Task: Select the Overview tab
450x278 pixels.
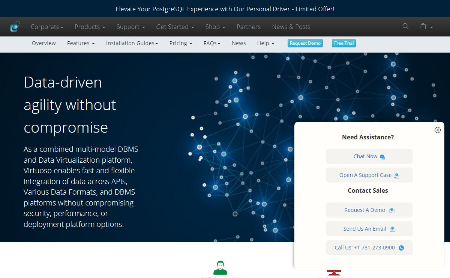Action: (44, 43)
